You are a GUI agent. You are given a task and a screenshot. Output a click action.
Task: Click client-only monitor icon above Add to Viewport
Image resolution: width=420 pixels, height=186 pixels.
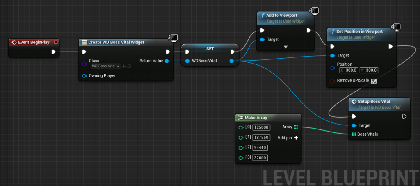314,11
